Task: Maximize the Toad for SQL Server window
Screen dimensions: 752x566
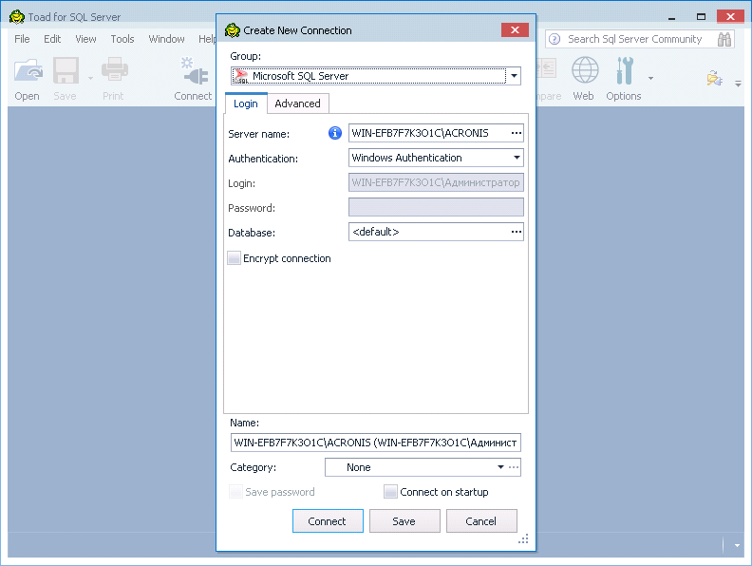Action: tap(701, 17)
